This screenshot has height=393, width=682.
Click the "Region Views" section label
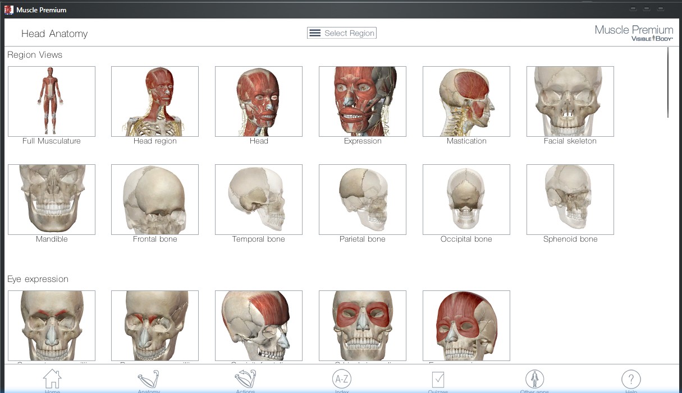tap(35, 55)
